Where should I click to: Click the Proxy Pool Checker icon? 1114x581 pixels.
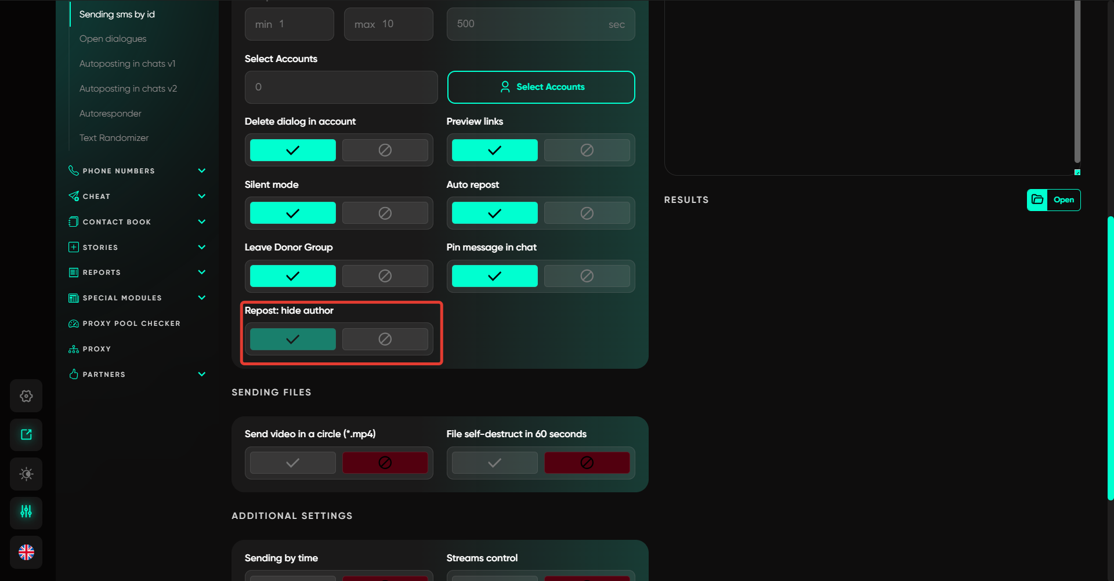click(74, 324)
